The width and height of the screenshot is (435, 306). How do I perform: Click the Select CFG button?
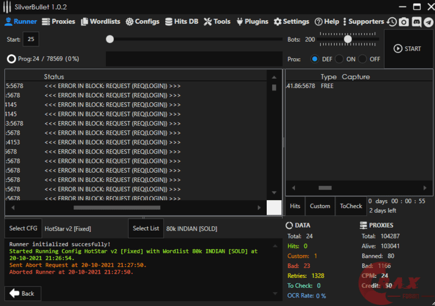click(x=23, y=228)
